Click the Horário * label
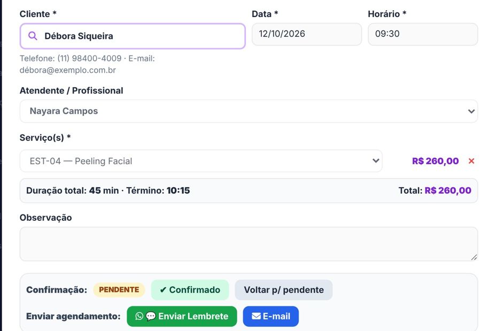481x331 pixels. tap(387, 14)
